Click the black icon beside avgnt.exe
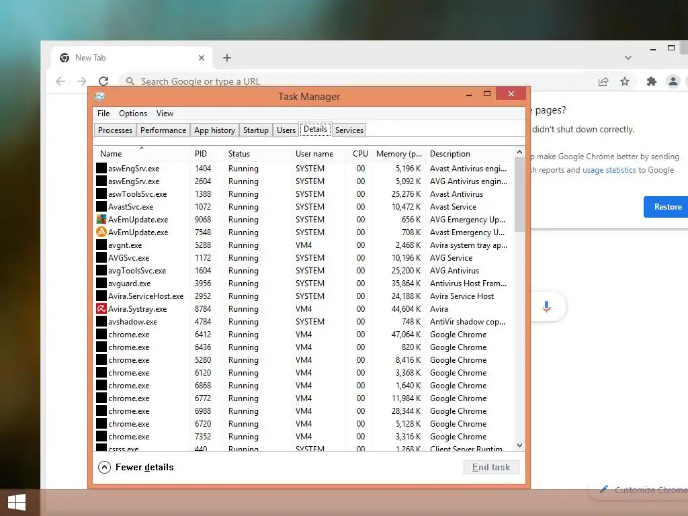The image size is (688, 516). coord(101,245)
